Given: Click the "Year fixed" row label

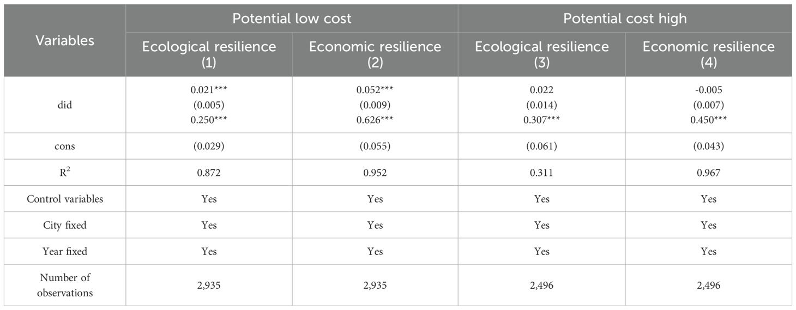Looking at the screenshot, I should (65, 251).
